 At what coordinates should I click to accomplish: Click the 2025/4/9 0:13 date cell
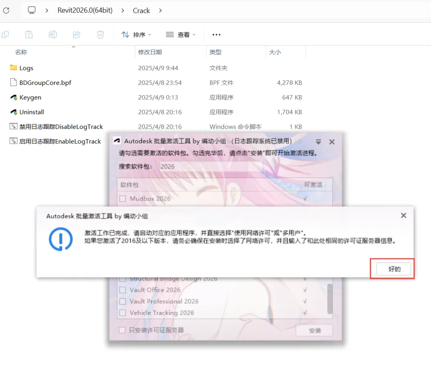158,98
